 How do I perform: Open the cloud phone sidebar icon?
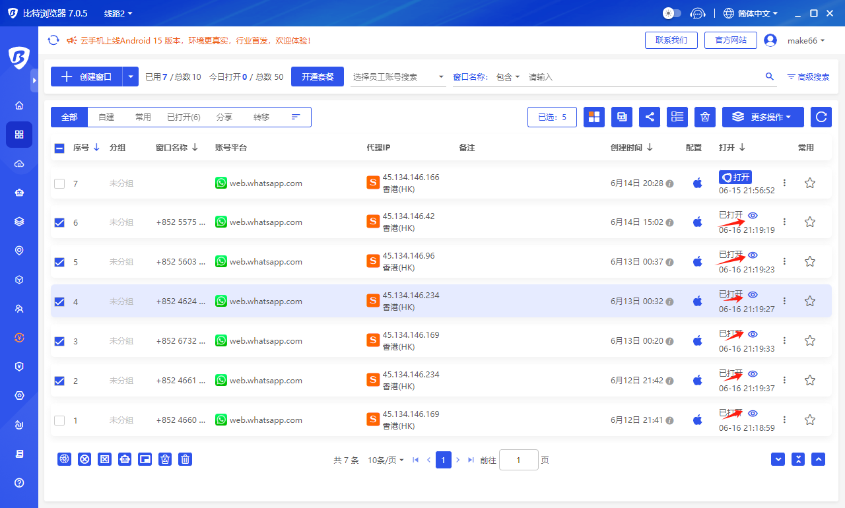[19, 164]
